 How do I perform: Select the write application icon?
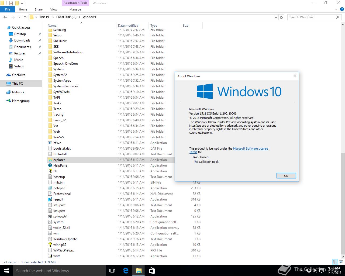click(x=50, y=256)
